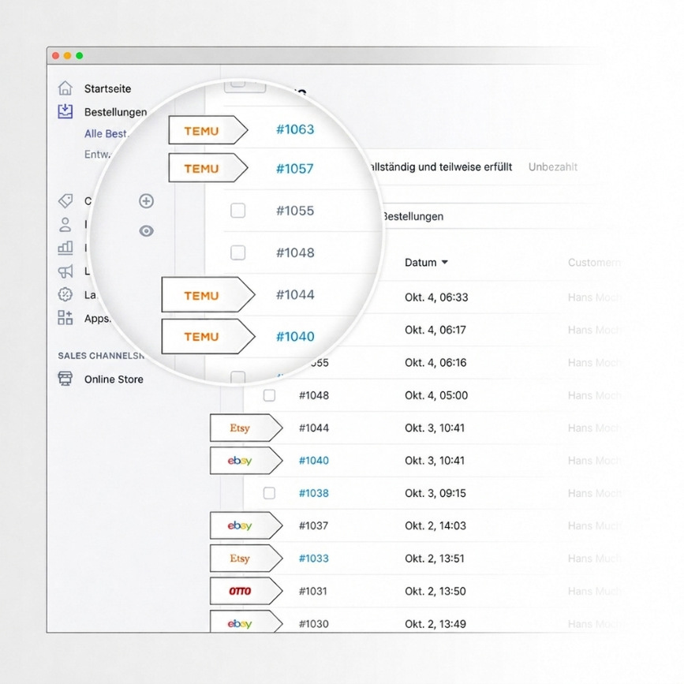
Task: Open order link #1057
Action: tap(295, 168)
